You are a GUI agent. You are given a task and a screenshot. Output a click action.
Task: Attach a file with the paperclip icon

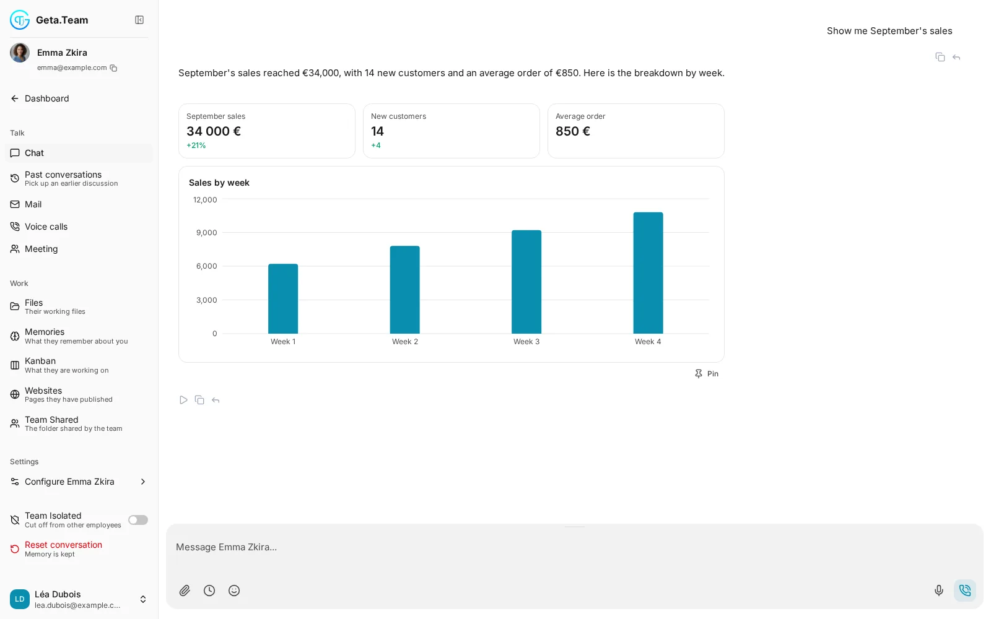[185, 591]
